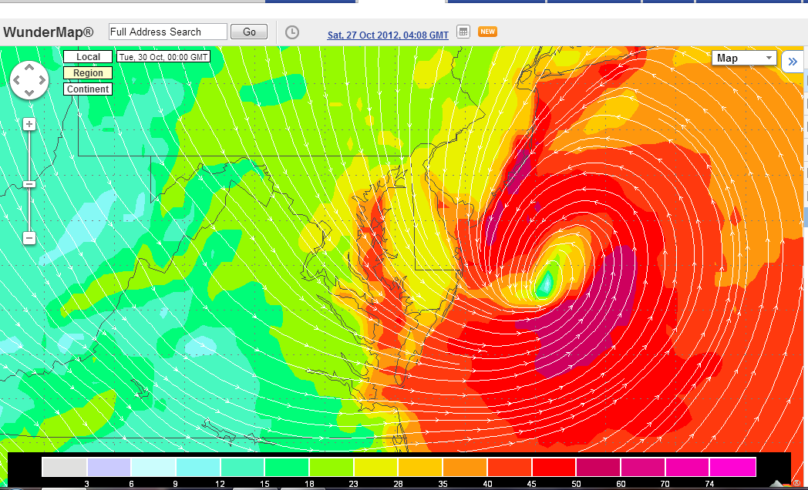Click the clock icon beside Go

point(292,32)
